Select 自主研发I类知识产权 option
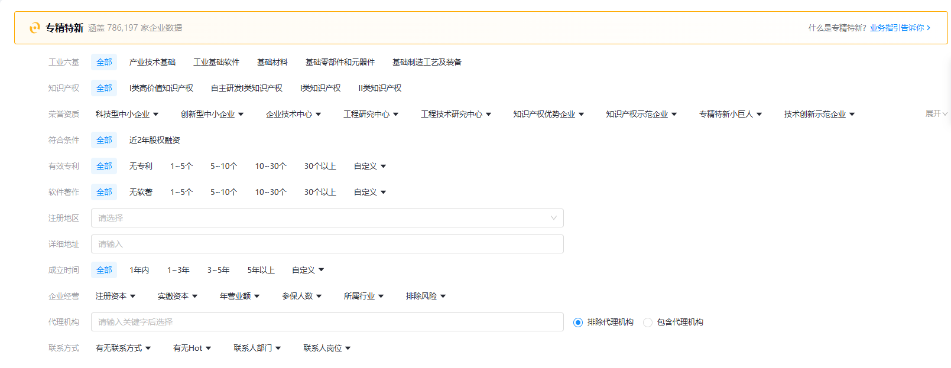This screenshot has width=951, height=368. [246, 88]
